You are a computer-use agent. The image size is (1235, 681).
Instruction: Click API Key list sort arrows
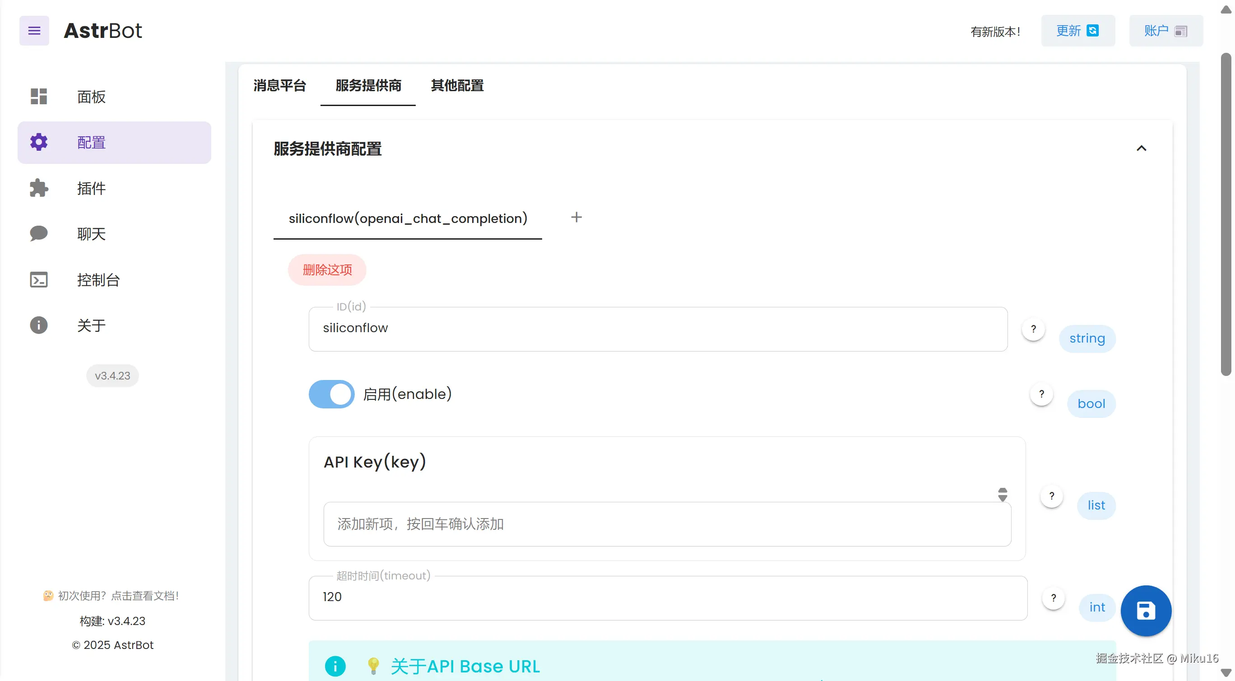pos(1002,495)
